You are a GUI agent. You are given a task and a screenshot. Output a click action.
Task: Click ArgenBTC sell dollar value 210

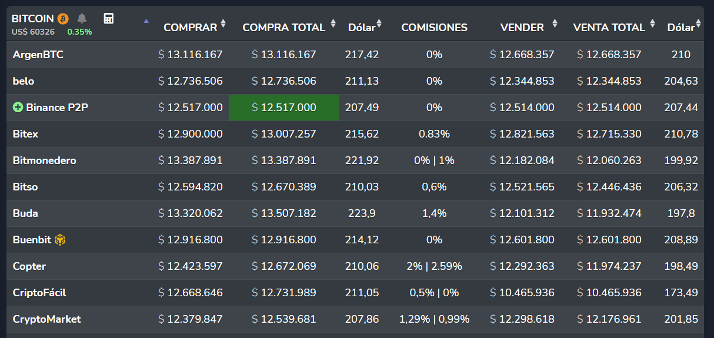click(x=681, y=55)
